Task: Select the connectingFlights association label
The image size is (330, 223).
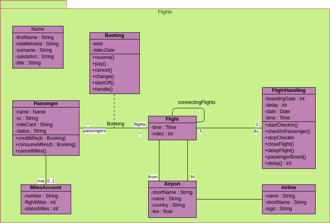Action: point(196,102)
